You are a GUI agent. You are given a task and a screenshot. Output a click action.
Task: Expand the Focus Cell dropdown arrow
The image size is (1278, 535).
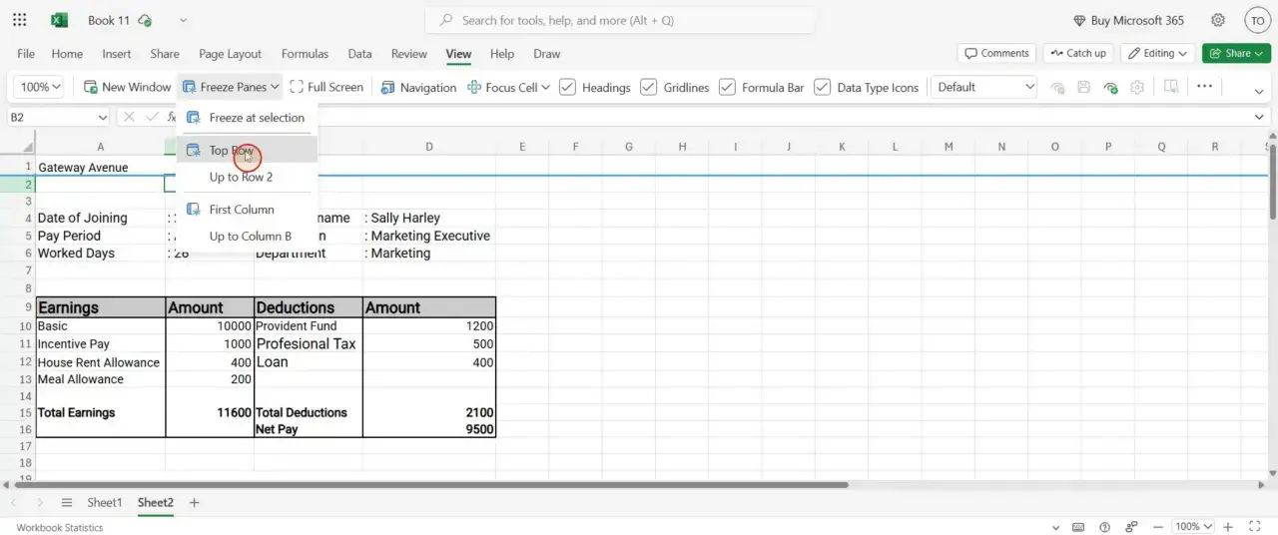(545, 88)
